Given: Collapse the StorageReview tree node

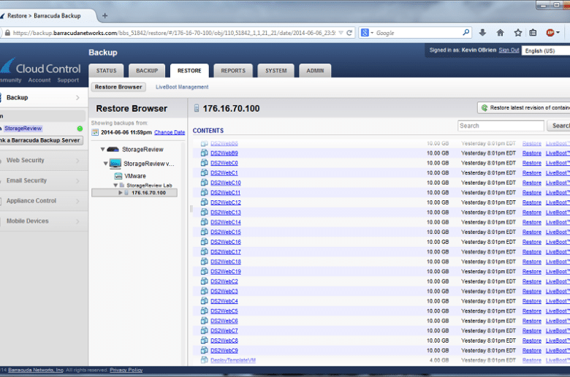Looking at the screenshot, I should tap(102, 150).
